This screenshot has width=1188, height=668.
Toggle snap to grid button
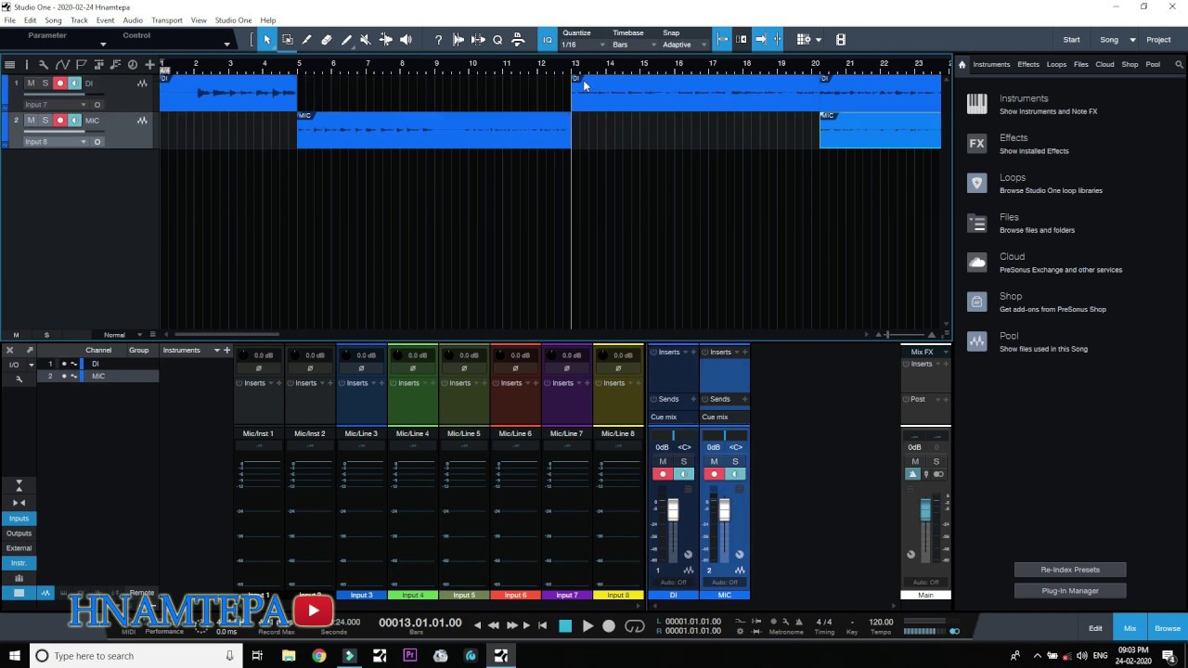click(x=724, y=40)
